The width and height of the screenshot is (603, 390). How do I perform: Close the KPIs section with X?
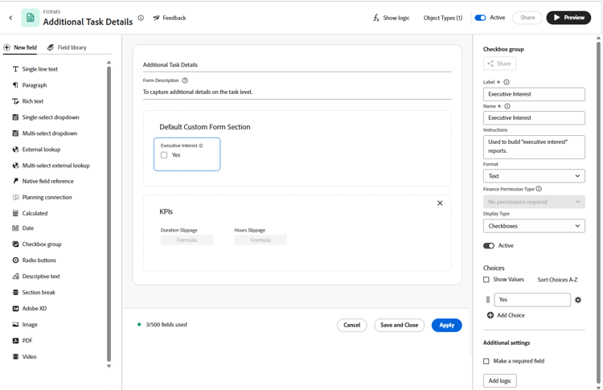440,203
